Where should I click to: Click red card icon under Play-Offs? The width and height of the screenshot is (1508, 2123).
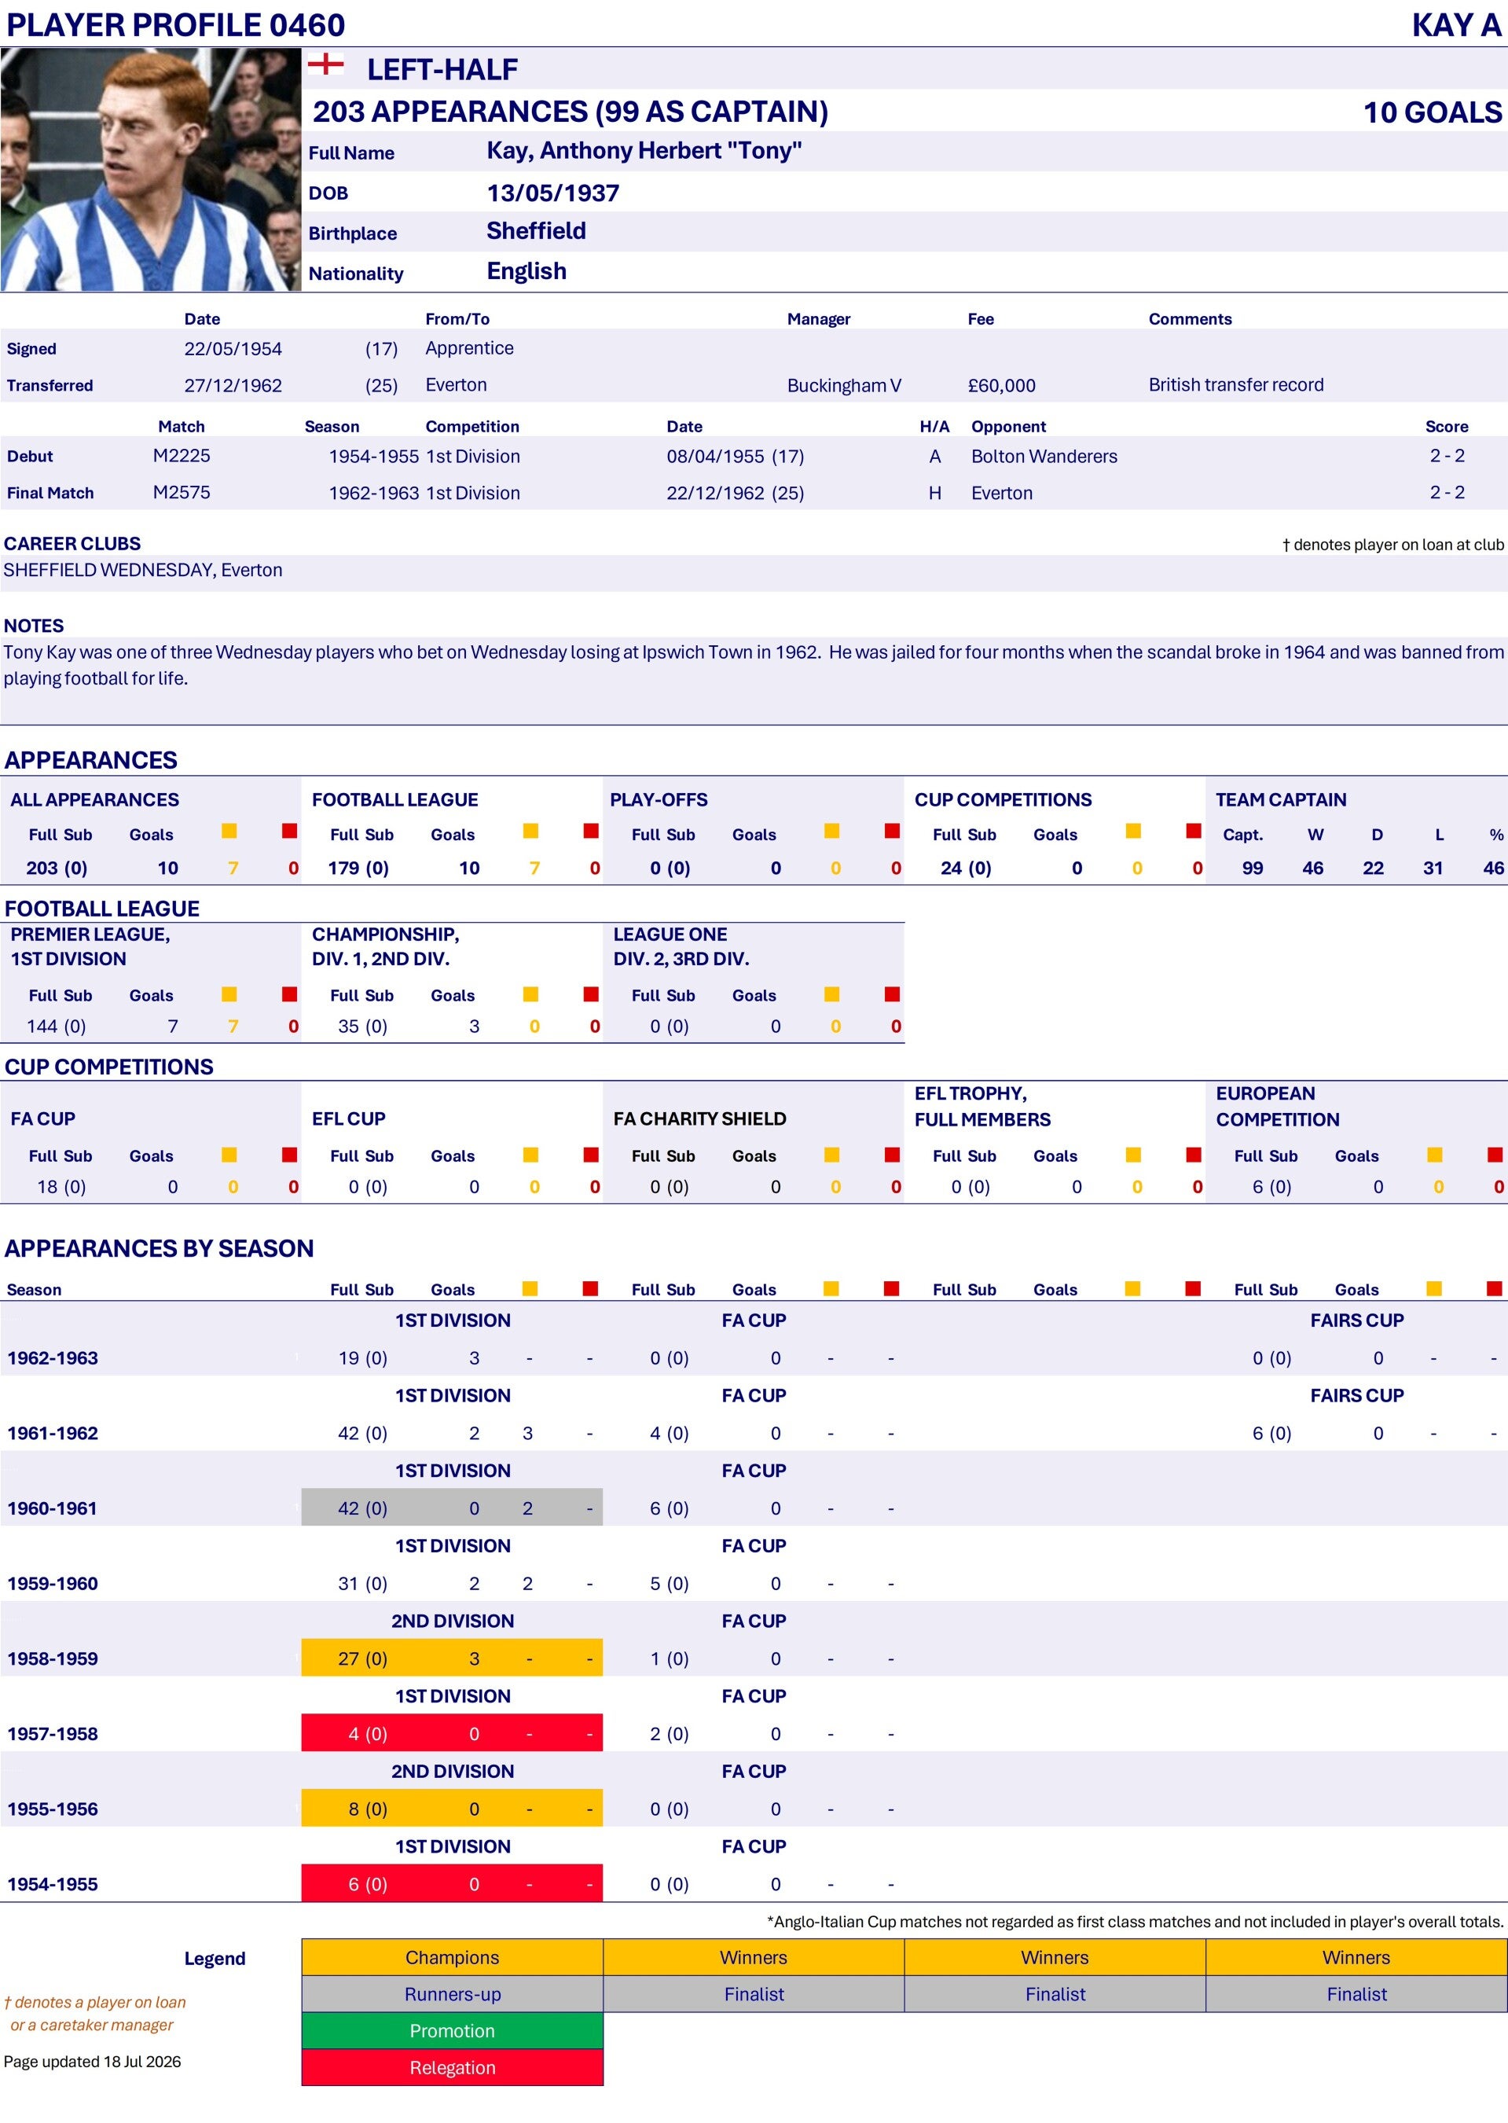coord(893,831)
